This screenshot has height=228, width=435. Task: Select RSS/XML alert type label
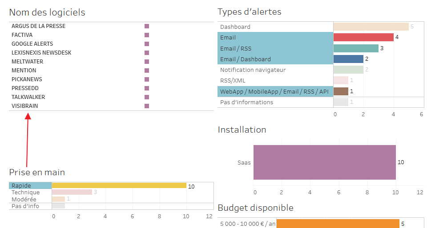pyautogui.click(x=233, y=81)
